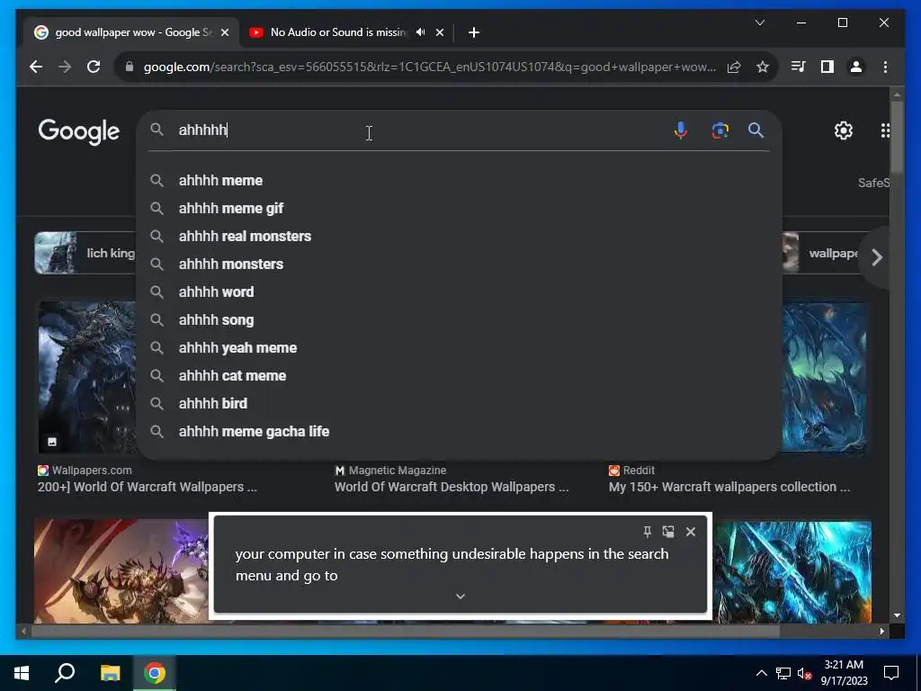Open media controls in Chrome toolbar
Viewport: 921px width, 691px height.
799,67
